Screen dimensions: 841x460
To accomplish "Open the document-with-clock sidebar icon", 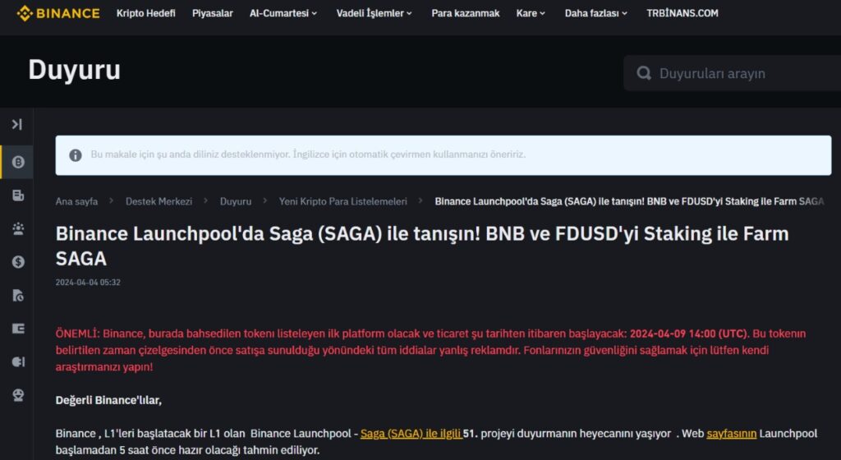I will (18, 296).
